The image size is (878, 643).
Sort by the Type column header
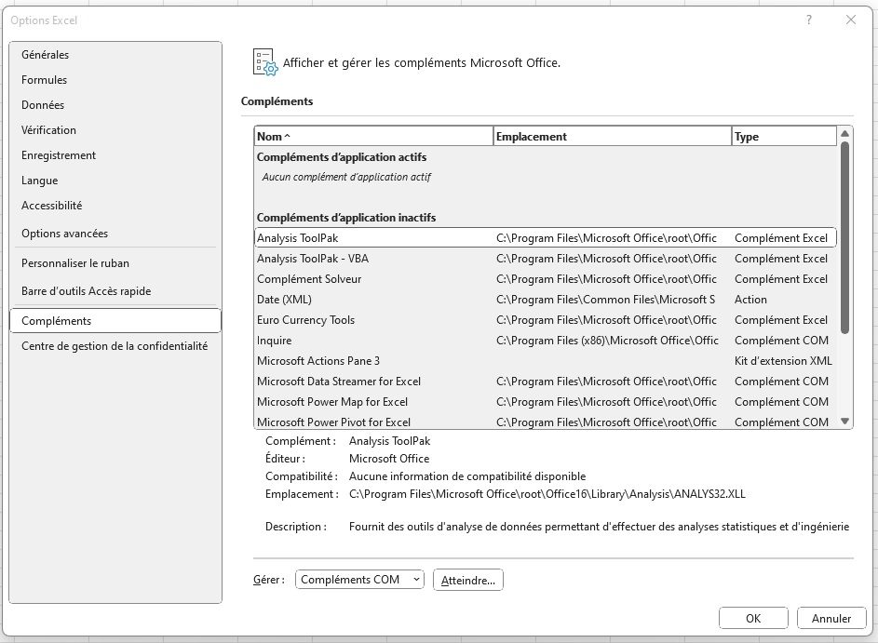[x=784, y=137]
